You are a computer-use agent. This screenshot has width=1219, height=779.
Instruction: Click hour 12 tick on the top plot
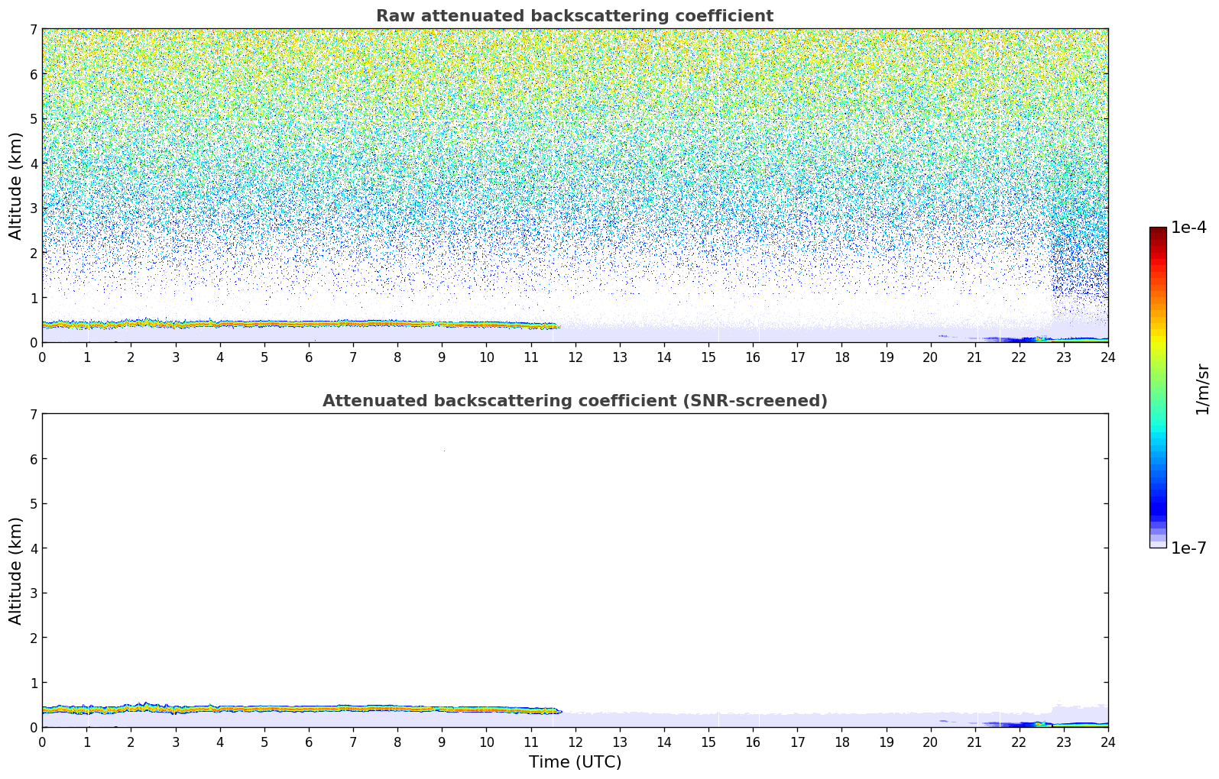coord(575,357)
